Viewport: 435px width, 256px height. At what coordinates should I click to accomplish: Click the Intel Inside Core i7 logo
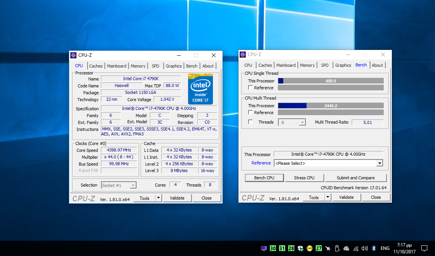coord(200,89)
